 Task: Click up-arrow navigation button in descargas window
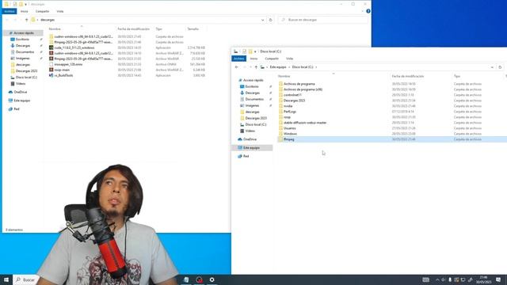pos(27,20)
